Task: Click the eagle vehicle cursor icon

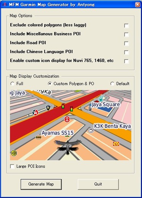Action: click(x=68, y=147)
